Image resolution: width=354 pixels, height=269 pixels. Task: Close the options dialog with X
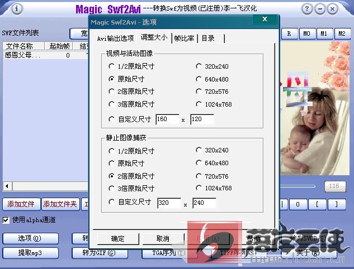click(265, 19)
